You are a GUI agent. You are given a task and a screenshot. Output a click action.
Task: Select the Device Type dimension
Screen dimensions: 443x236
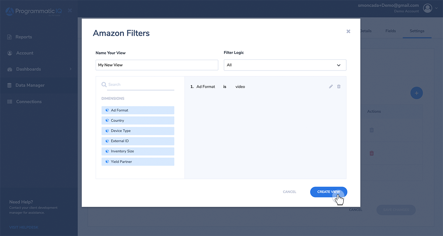[138, 131]
